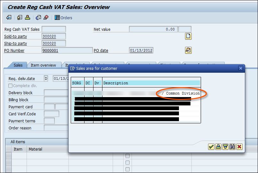Switch to the Sales tab
This screenshot has width=258, height=173.
pyautogui.click(x=18, y=65)
